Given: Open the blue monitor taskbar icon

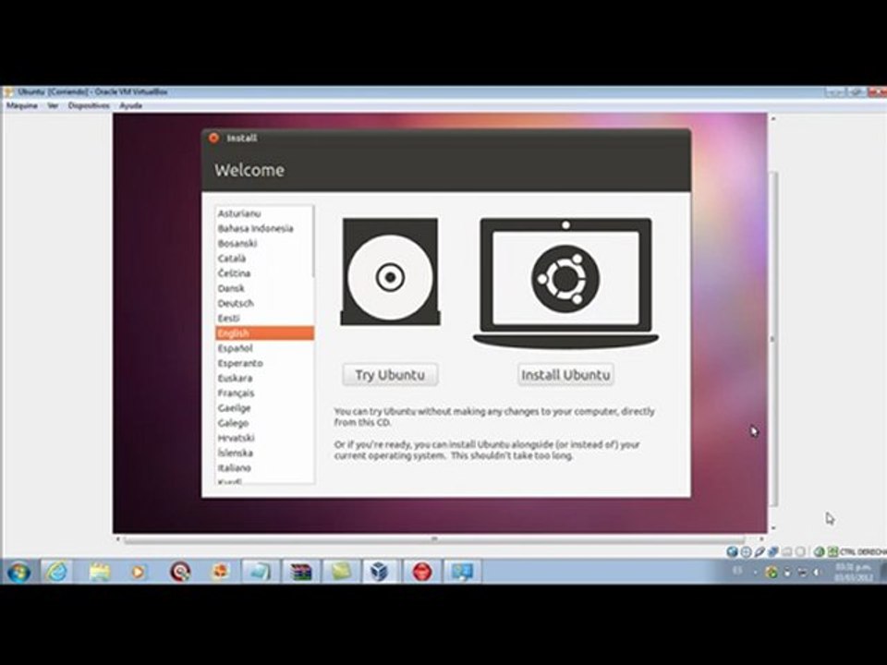Looking at the screenshot, I should [x=462, y=573].
